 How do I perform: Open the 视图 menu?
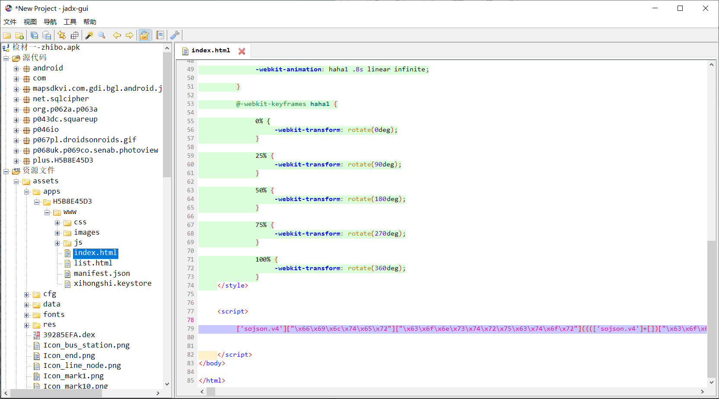click(x=30, y=22)
